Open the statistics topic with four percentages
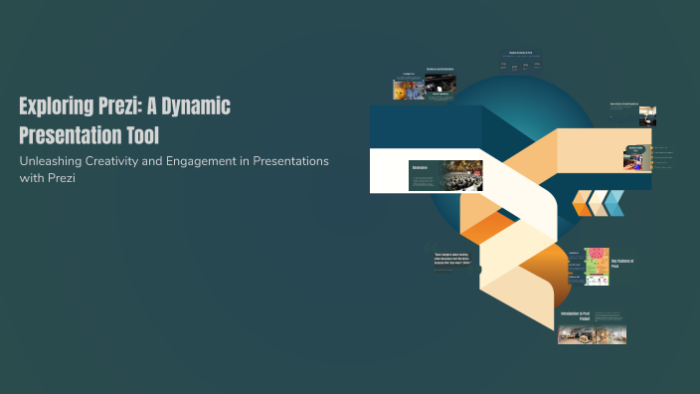The width and height of the screenshot is (700, 394). click(x=521, y=62)
